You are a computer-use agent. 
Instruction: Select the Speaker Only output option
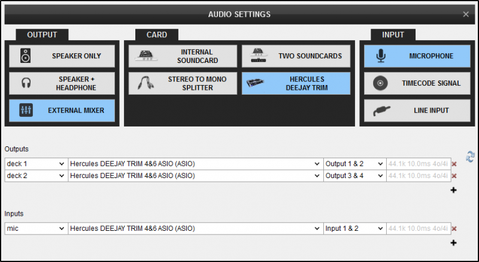[x=62, y=56]
